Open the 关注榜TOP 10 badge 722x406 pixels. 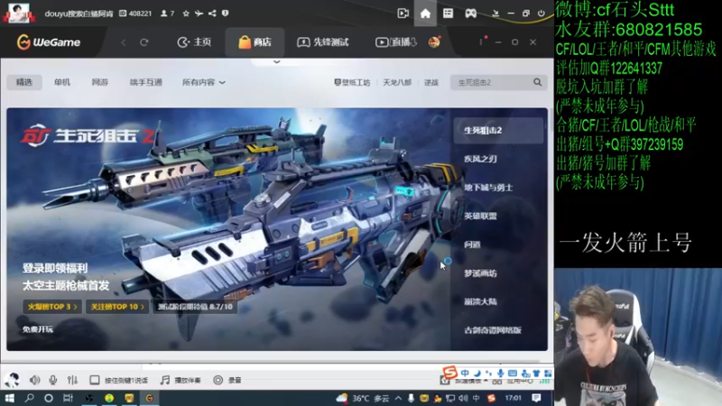(117, 307)
